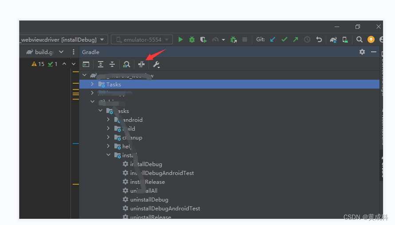
Task: Commit changes with the green Git checkmark
Action: pyautogui.click(x=284, y=39)
